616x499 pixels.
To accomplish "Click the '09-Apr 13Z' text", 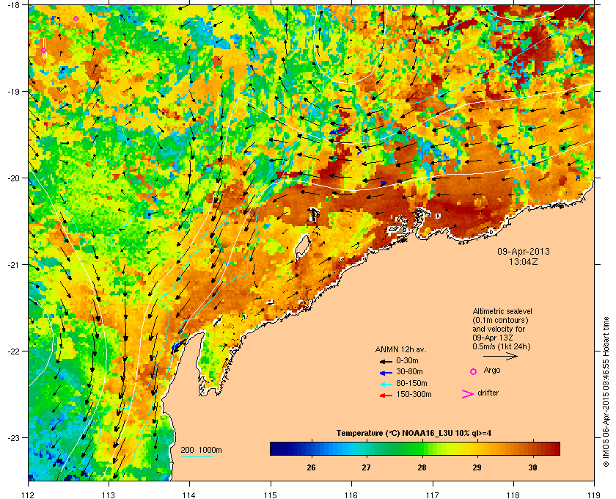I will point(493,338).
